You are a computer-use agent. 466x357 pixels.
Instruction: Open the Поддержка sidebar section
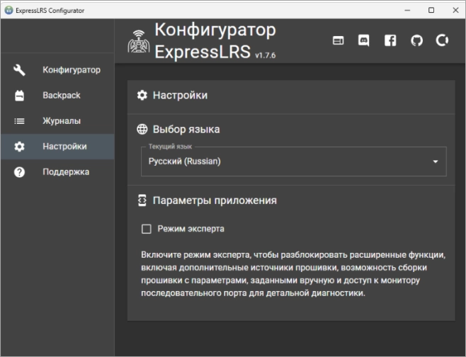(57, 172)
